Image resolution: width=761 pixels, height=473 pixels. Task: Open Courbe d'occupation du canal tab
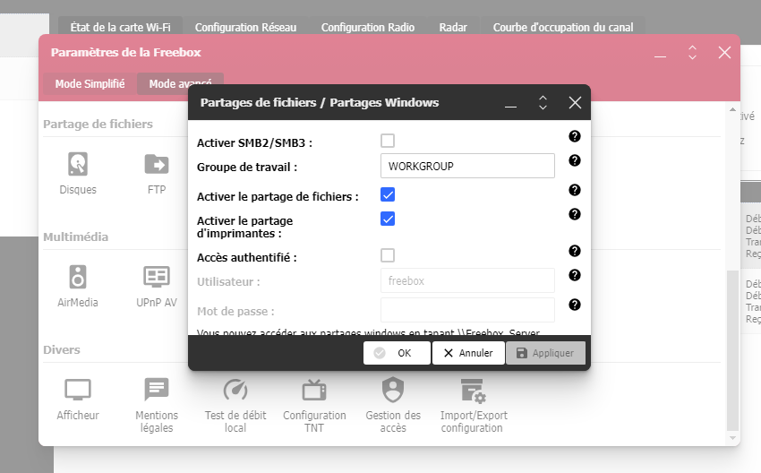563,27
